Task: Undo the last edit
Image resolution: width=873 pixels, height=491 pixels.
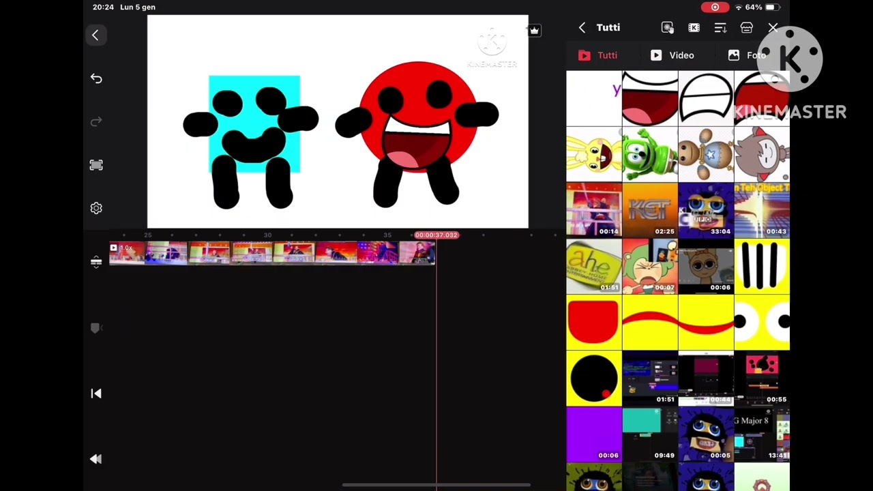Action: click(x=96, y=79)
